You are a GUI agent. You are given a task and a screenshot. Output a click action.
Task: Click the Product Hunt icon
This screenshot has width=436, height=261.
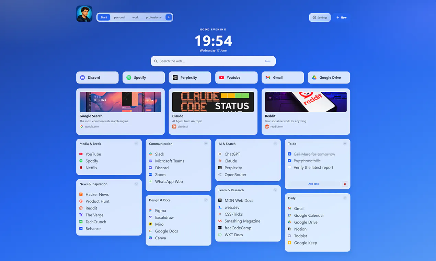pyautogui.click(x=81, y=201)
